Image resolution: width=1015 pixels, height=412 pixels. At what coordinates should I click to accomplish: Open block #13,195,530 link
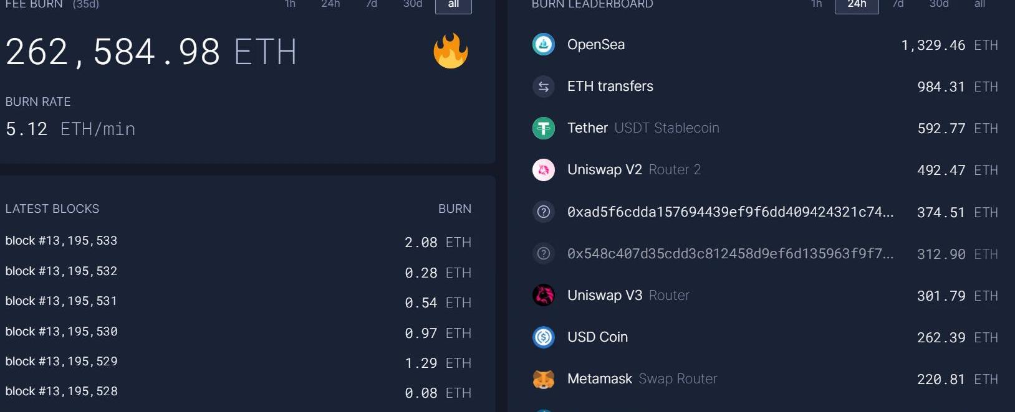click(x=61, y=332)
